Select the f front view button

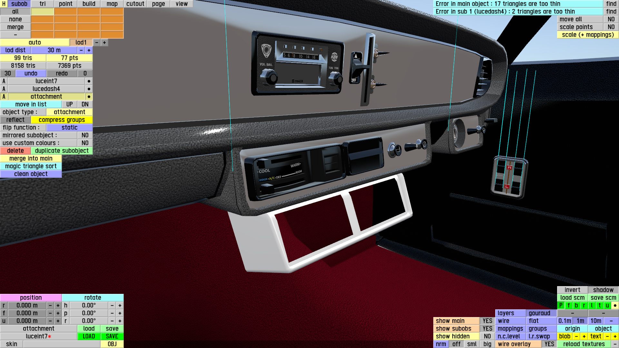(x=568, y=305)
